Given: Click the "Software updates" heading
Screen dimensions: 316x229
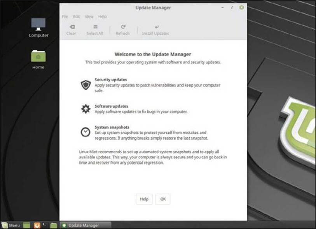Looking at the screenshot, I should [112, 106].
